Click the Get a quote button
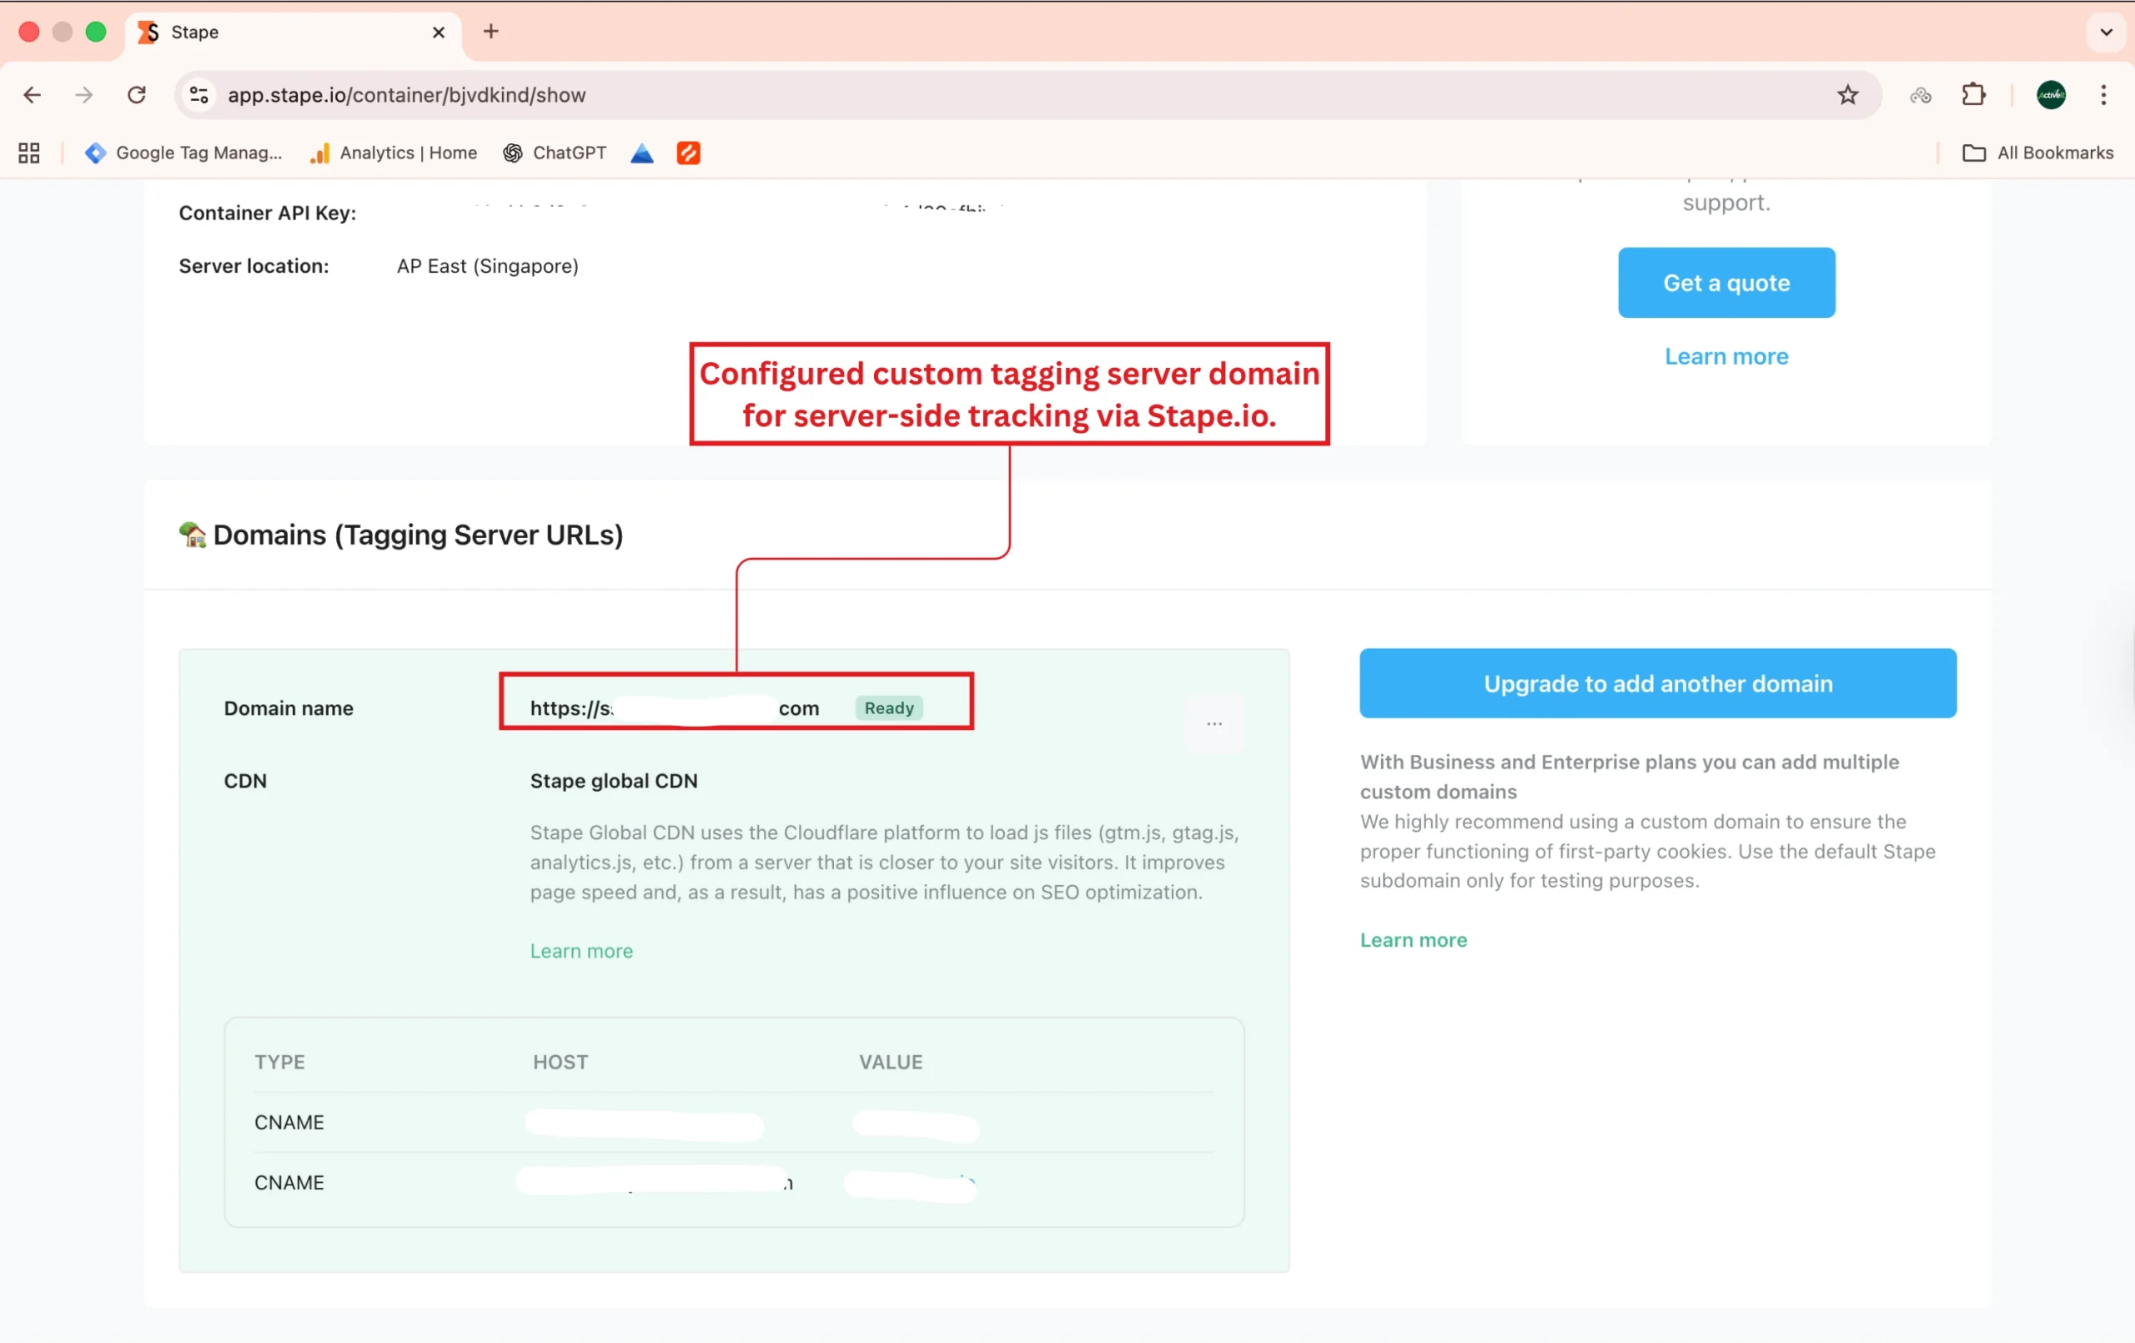 pos(1726,283)
